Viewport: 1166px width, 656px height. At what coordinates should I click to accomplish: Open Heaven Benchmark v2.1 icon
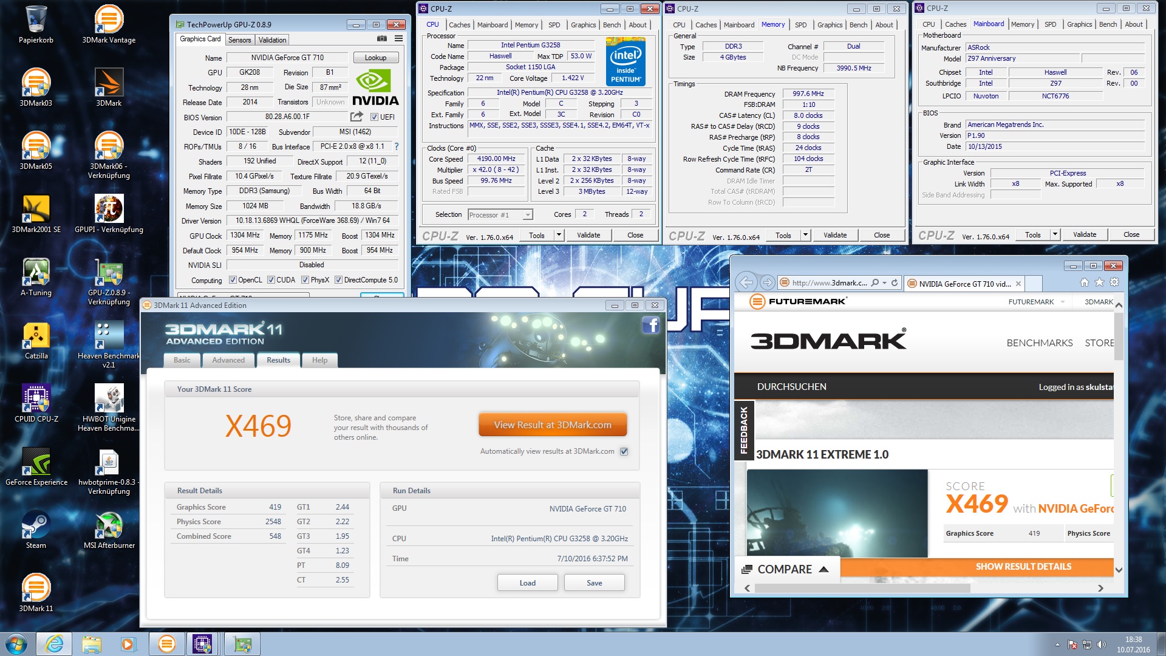(109, 344)
